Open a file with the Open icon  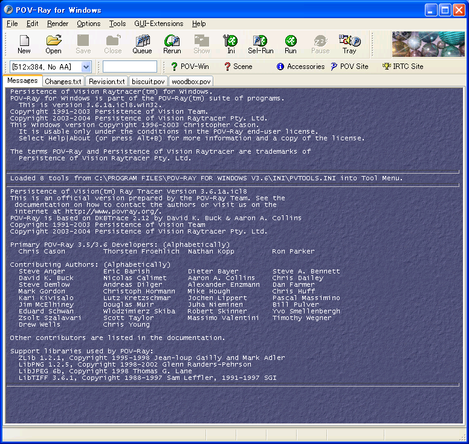click(54, 44)
